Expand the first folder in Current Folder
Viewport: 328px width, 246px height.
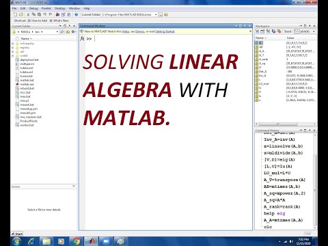[13, 43]
